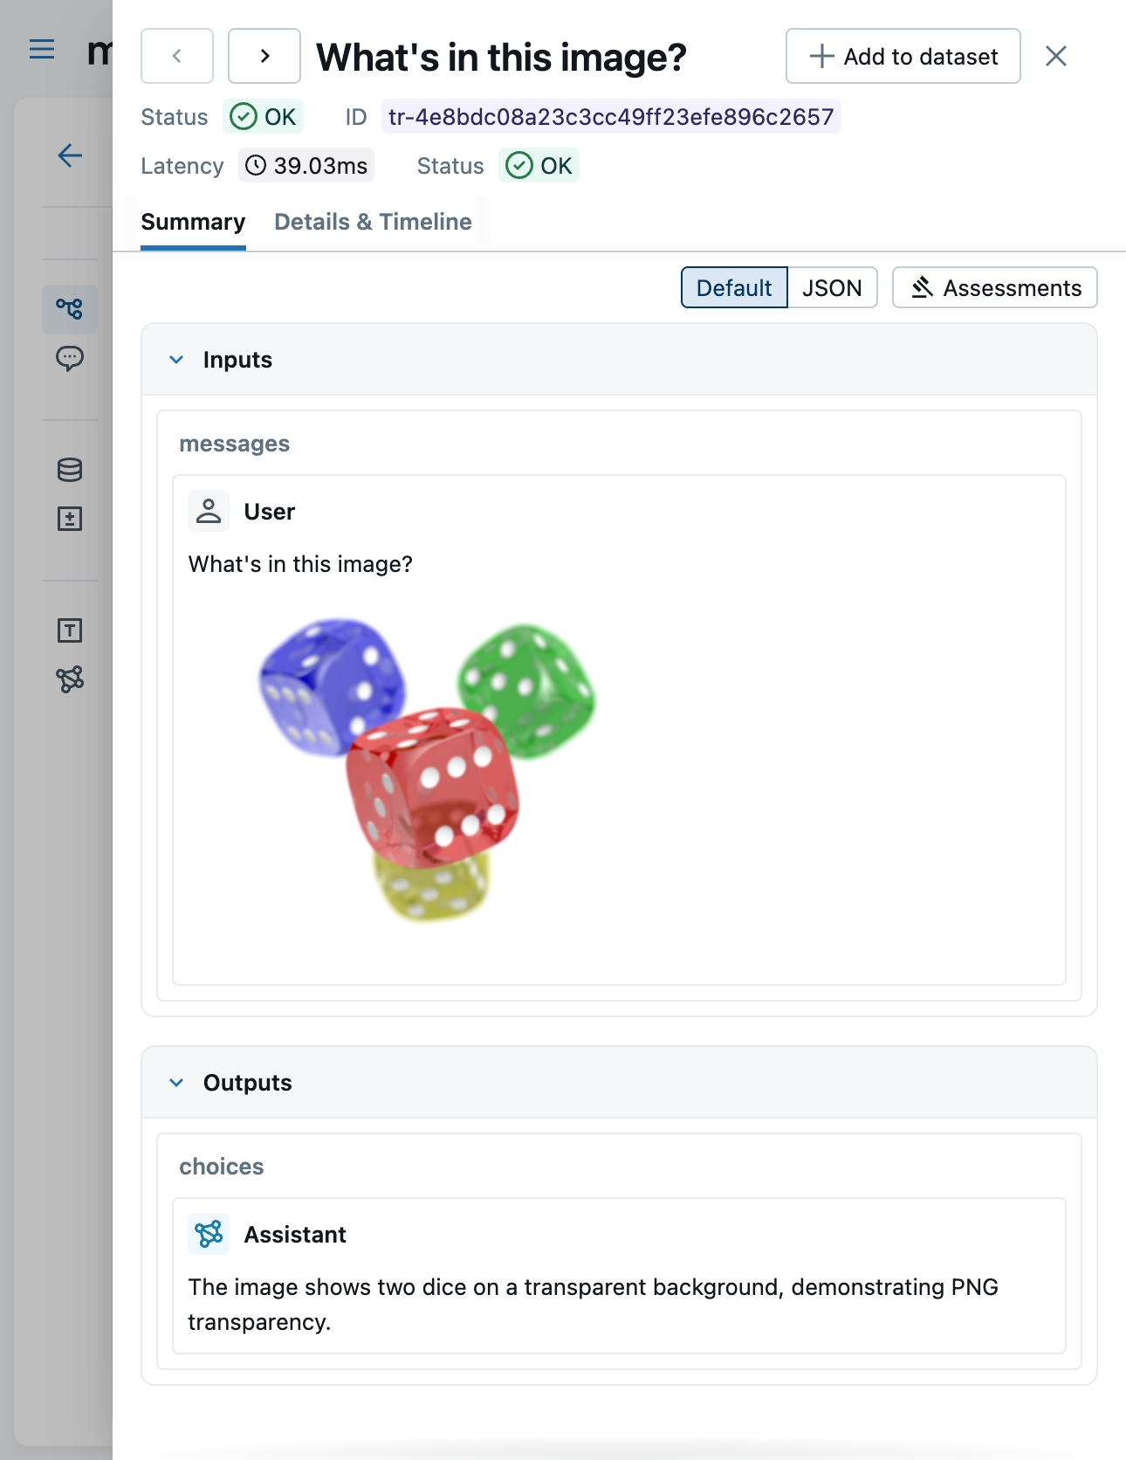
Task: Go to the previous trace
Action: click(x=177, y=56)
